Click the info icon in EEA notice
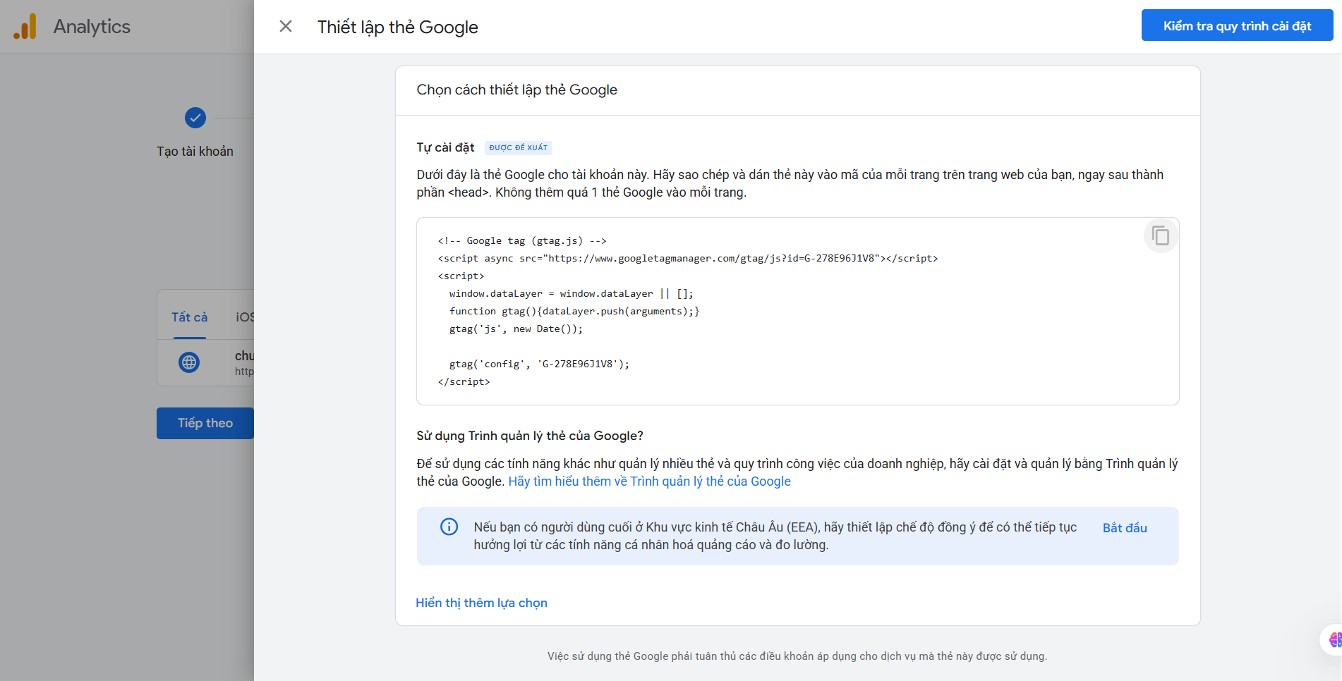 [x=449, y=527]
